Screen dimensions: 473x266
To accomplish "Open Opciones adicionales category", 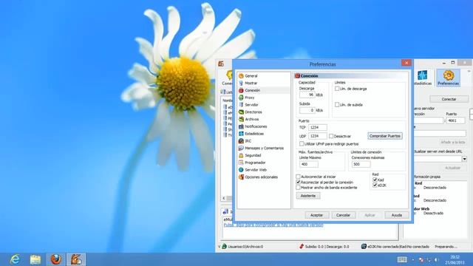I will [261, 177].
